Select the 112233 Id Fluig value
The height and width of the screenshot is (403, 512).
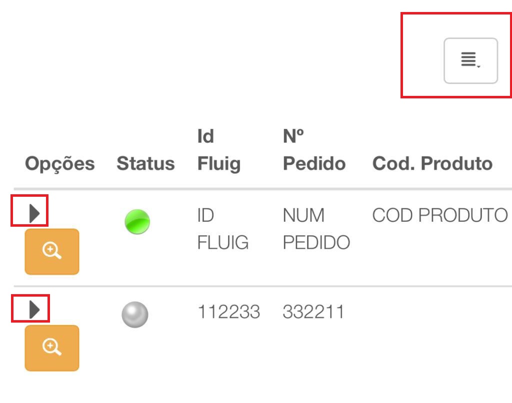(x=228, y=312)
